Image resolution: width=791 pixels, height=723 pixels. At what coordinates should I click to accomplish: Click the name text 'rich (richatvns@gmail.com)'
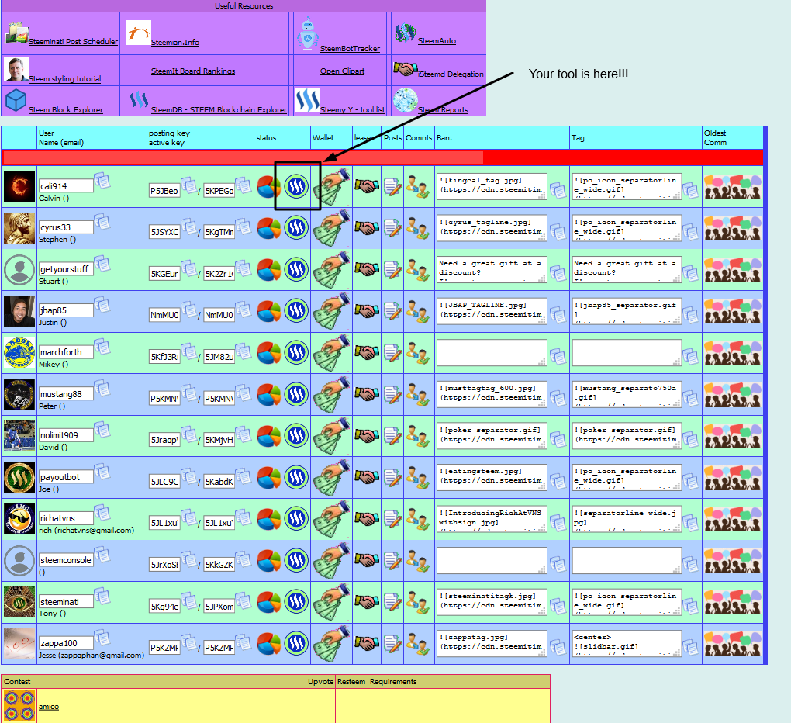point(87,531)
